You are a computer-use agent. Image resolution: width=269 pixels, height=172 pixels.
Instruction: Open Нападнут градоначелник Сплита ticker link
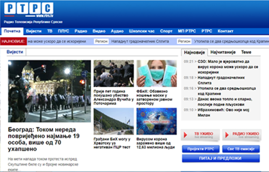click(x=140, y=41)
